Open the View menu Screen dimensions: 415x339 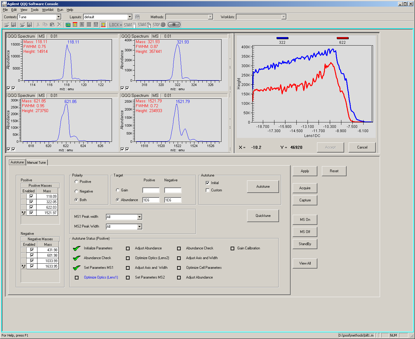24,10
